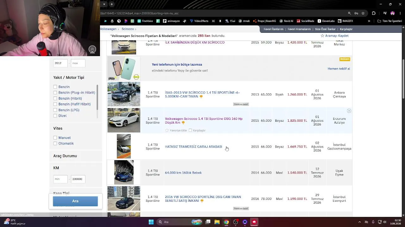Open the browser extensions puzzle icon

(x=374, y=13)
